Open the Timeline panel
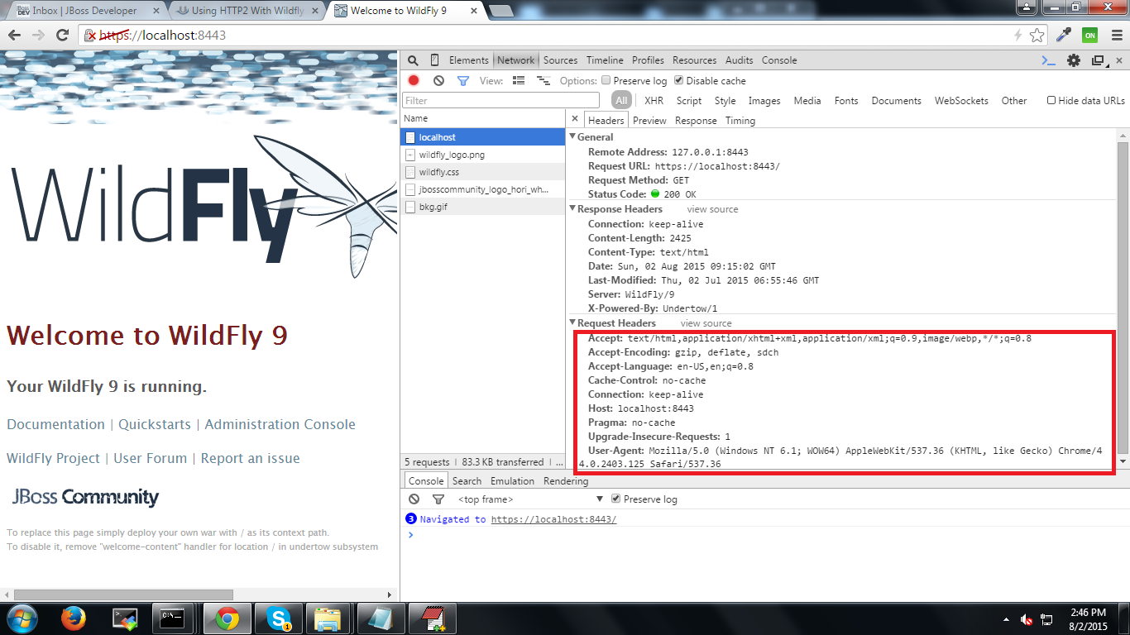 point(605,60)
